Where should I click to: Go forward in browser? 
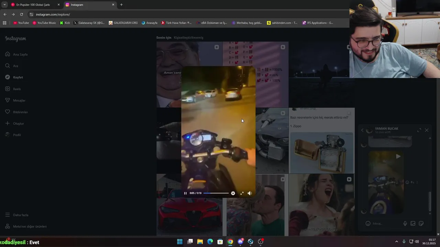pos(13,14)
